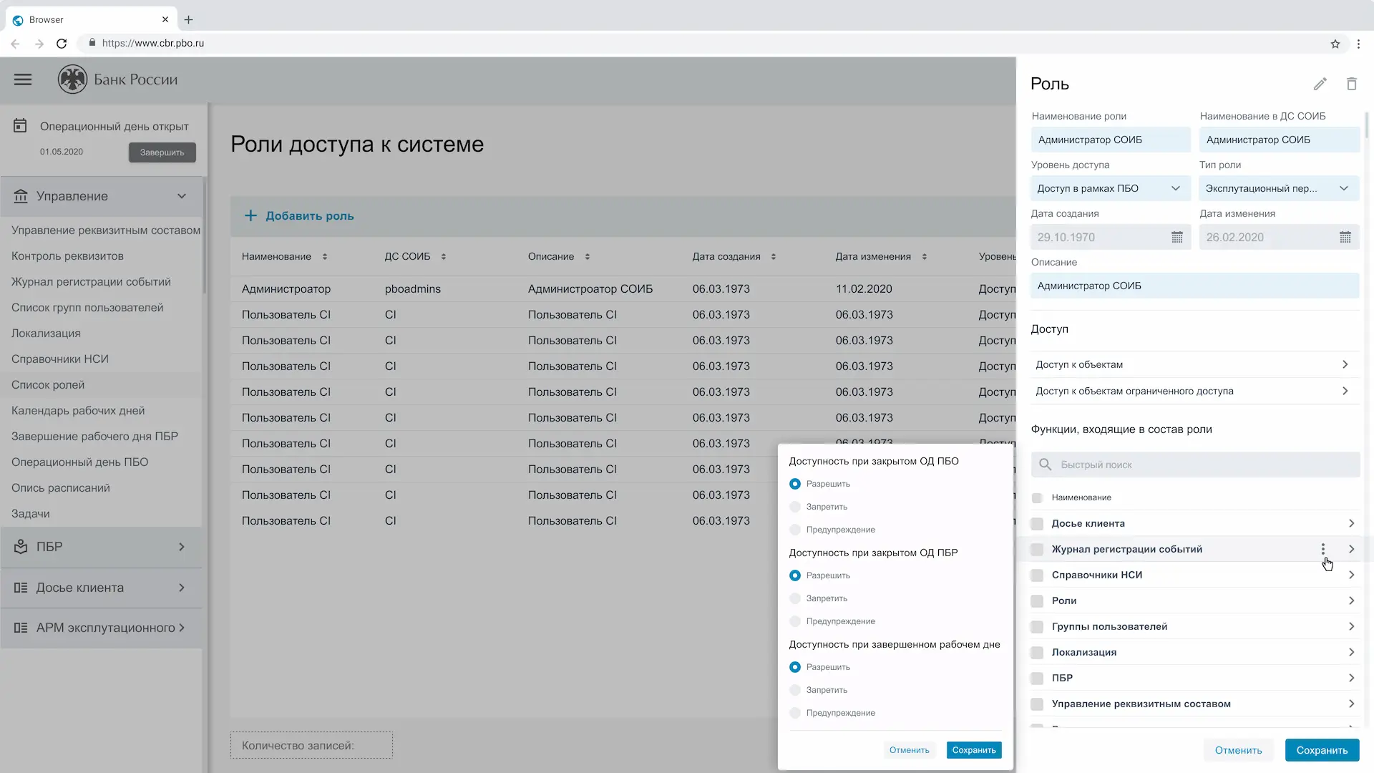The width and height of the screenshot is (1374, 773).
Task: Click the calendar icon in Дата создания field
Action: (1176, 237)
